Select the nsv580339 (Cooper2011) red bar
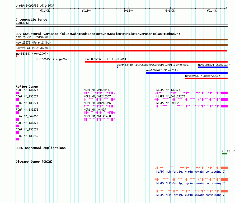 206,78
